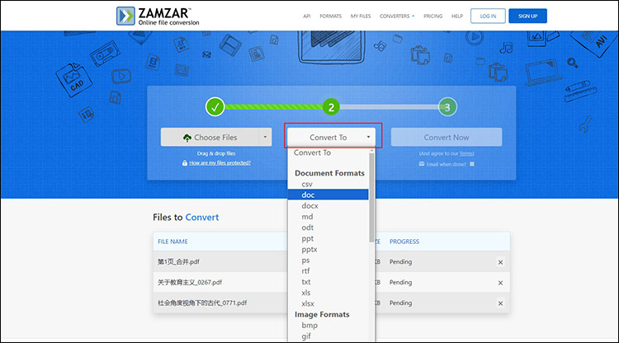The image size is (619, 343).
Task: Select xlsx format option
Action: pyautogui.click(x=328, y=303)
